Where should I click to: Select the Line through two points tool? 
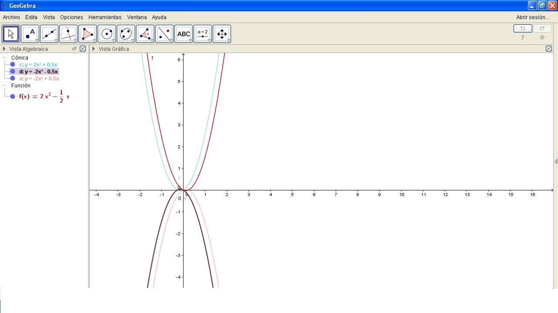point(49,34)
